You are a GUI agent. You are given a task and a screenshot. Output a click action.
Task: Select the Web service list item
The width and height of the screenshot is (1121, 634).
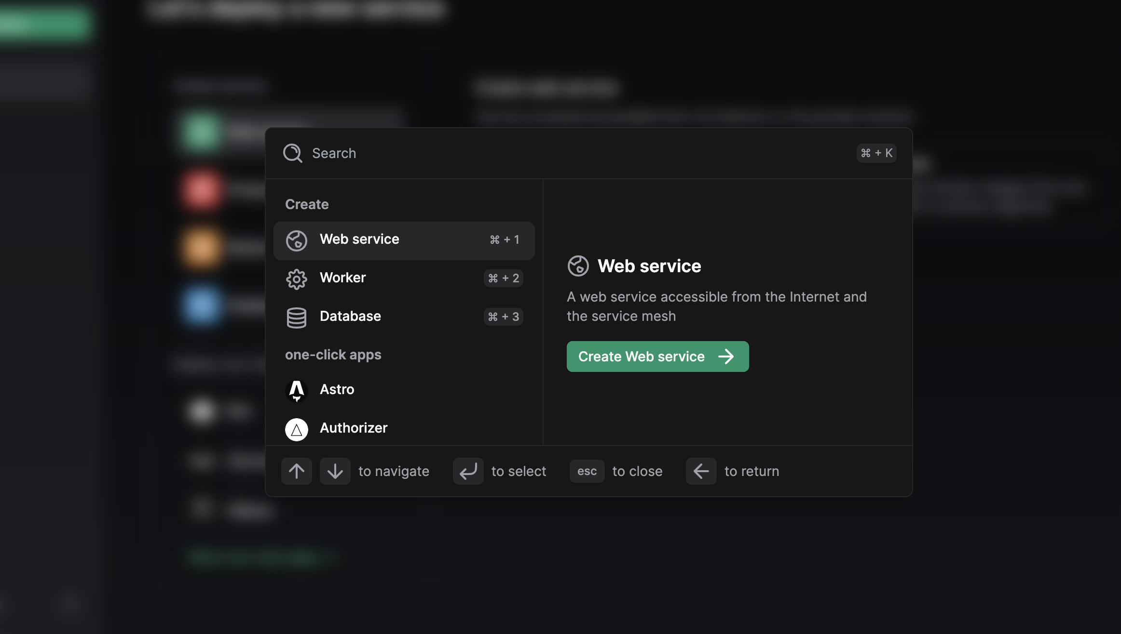pos(404,240)
